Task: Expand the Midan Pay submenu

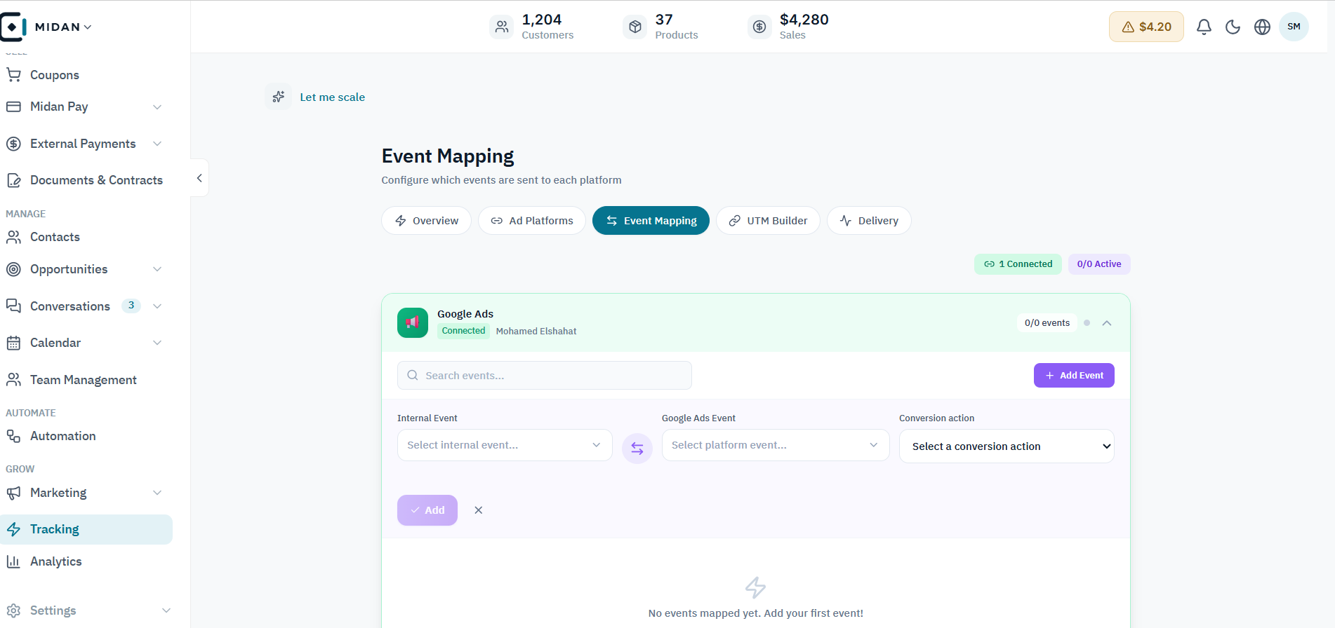Action: (x=157, y=107)
